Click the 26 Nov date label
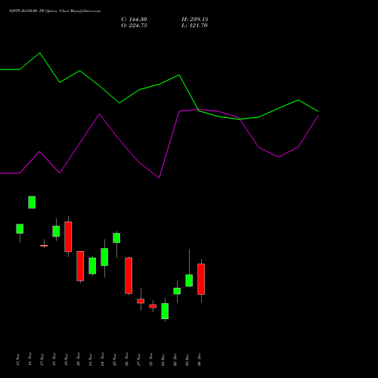 [127, 359]
